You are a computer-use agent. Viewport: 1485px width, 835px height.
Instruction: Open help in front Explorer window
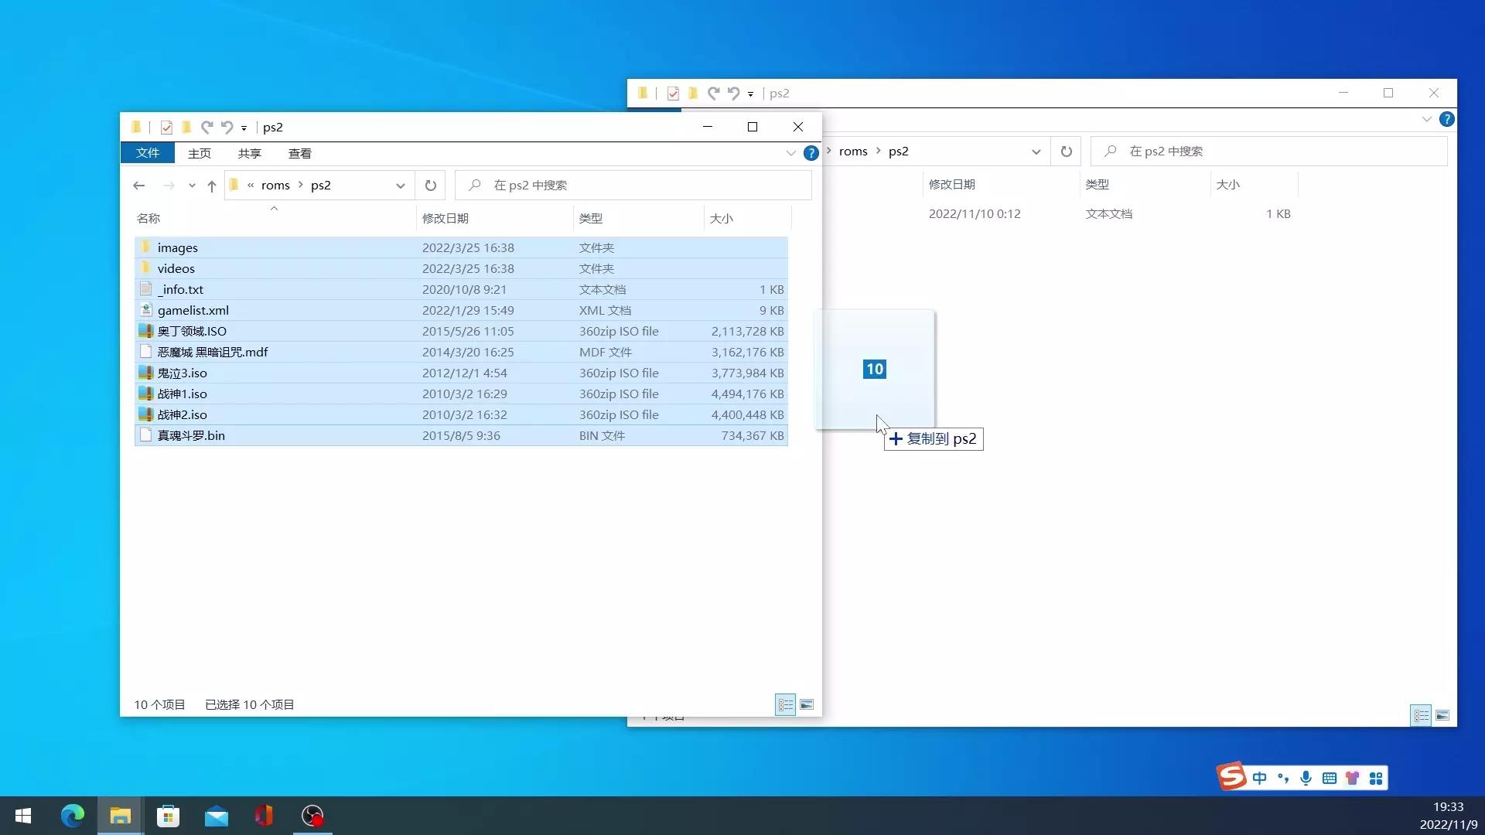coord(811,153)
